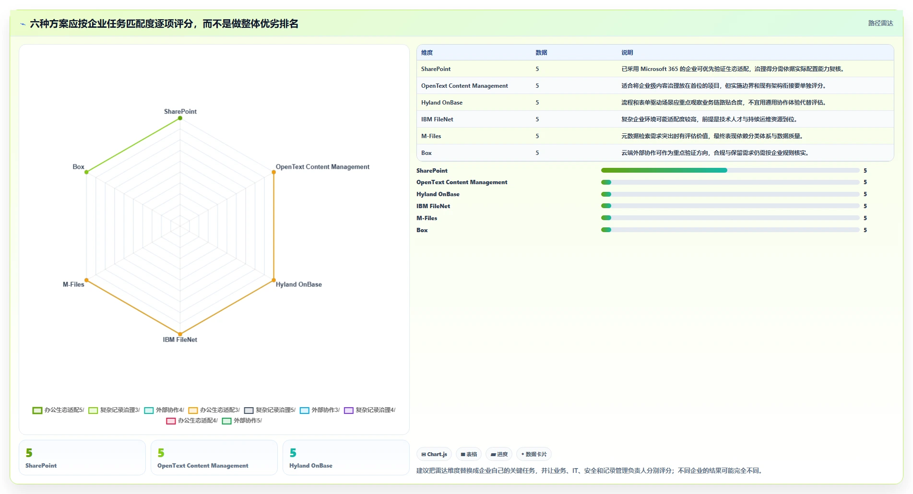Click the page title about 六种方案
The width and height of the screenshot is (913, 494).
point(164,24)
